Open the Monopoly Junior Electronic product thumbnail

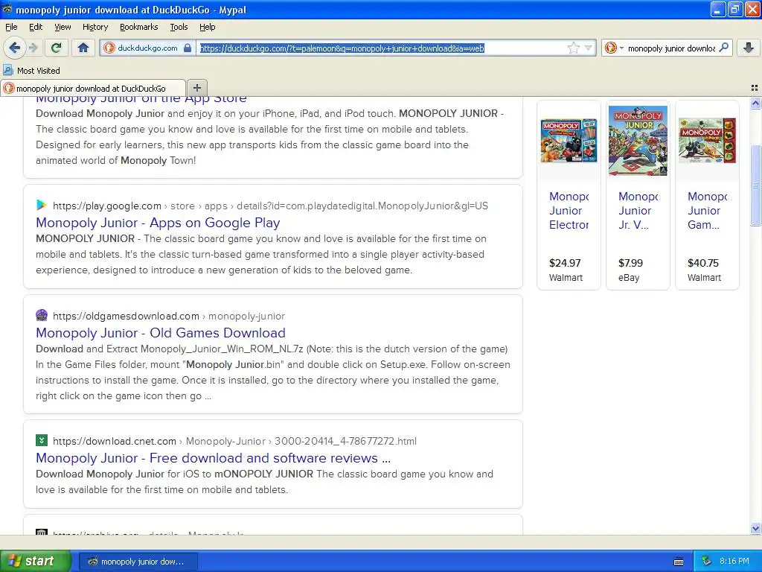569,140
